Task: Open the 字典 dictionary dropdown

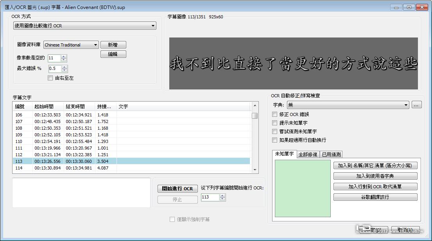Action: pos(348,105)
